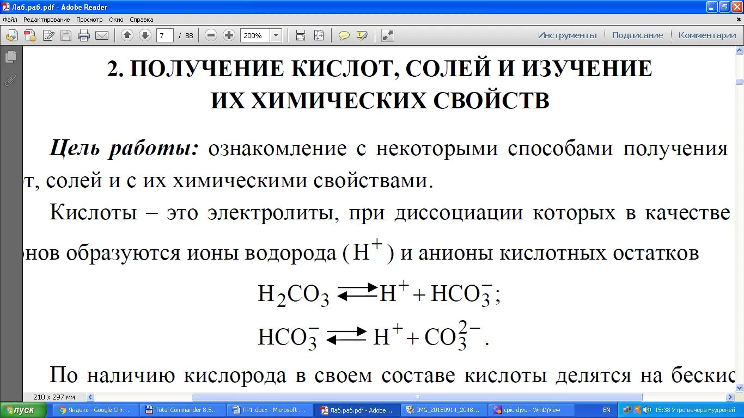Go to previous page up arrow

(127, 35)
